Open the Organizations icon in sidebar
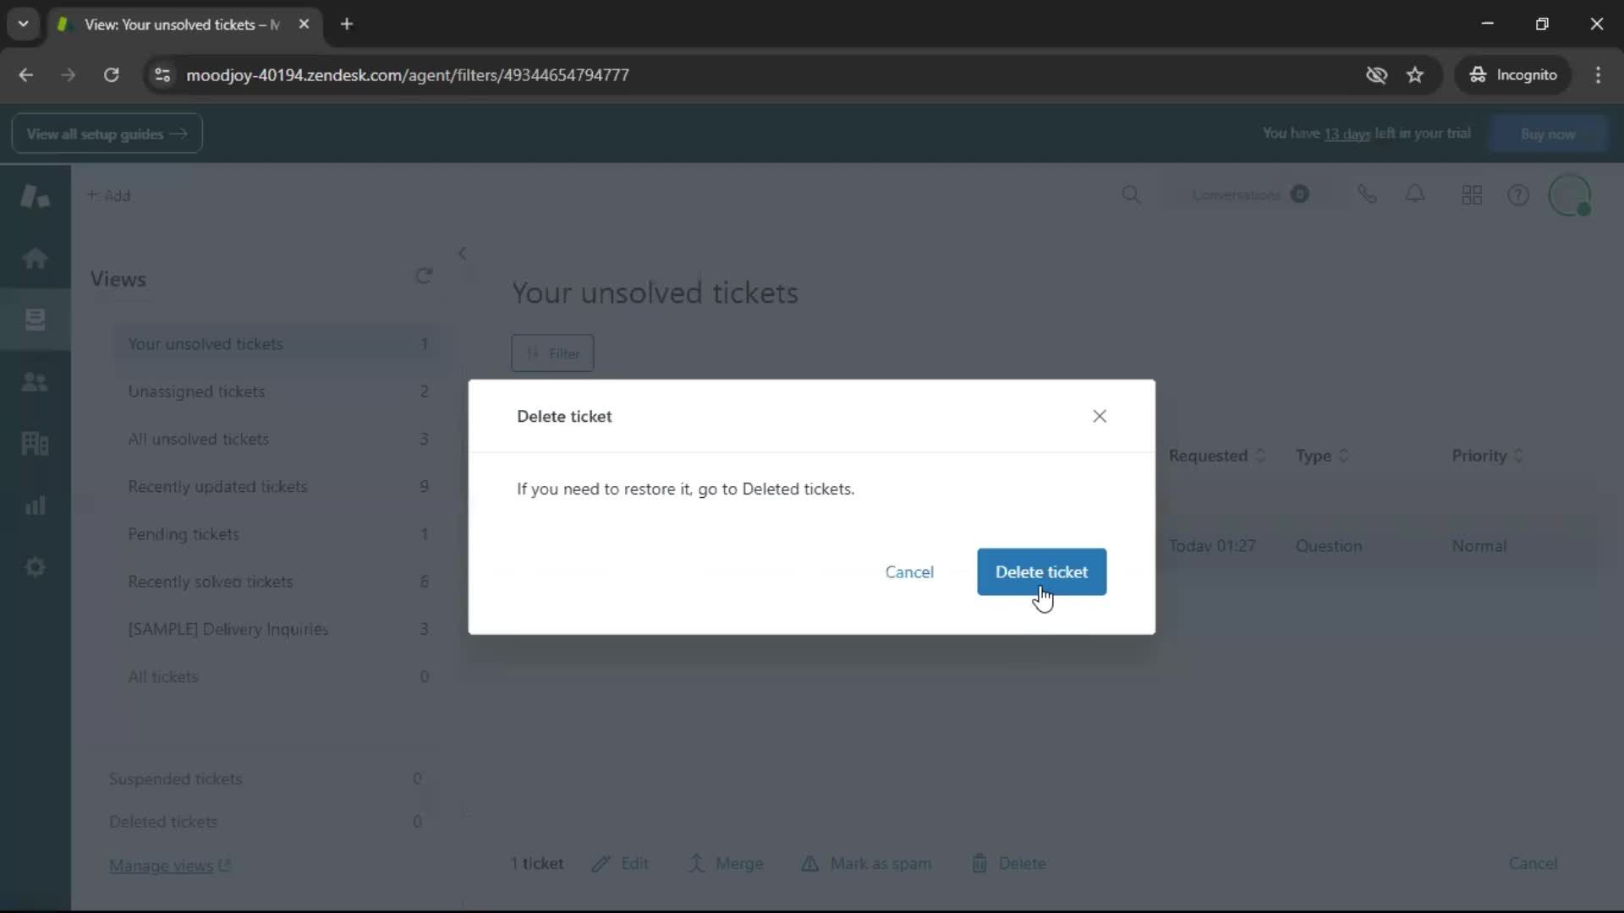Image resolution: width=1624 pixels, height=913 pixels. pyautogui.click(x=35, y=443)
